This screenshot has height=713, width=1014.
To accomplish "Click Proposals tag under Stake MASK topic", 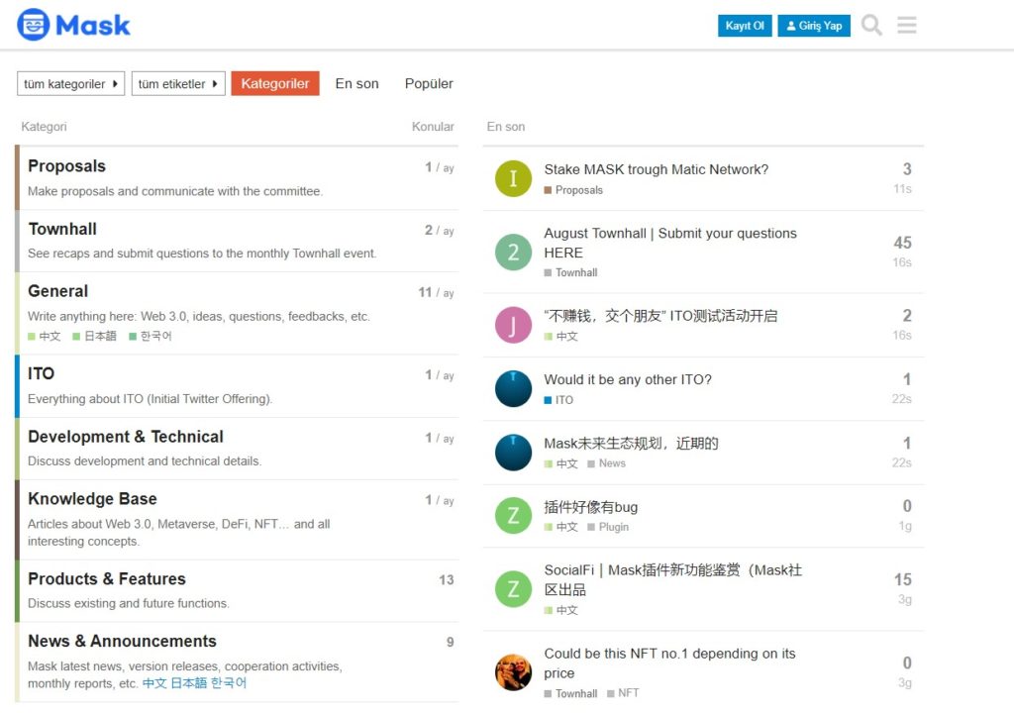I will pyautogui.click(x=573, y=190).
